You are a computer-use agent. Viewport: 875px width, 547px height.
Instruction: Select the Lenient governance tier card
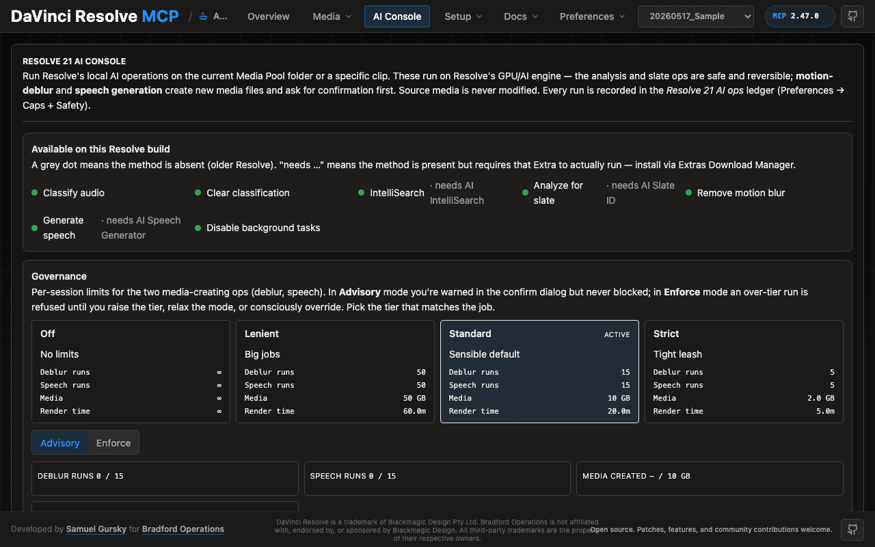[335, 372]
